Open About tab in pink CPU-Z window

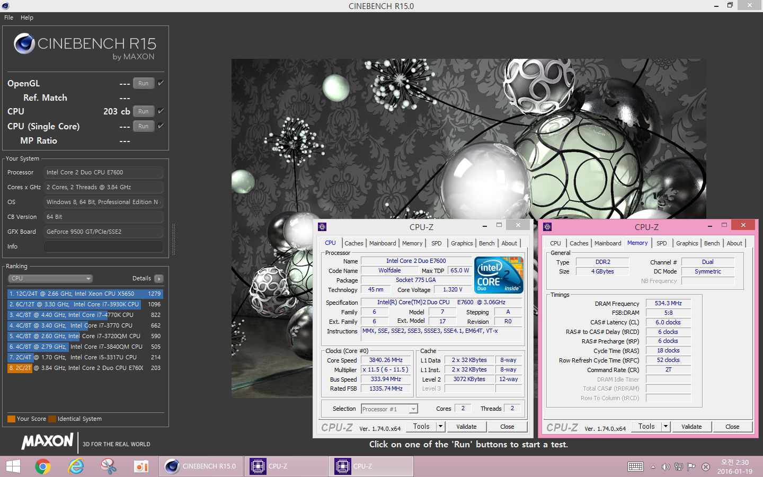pos(735,243)
